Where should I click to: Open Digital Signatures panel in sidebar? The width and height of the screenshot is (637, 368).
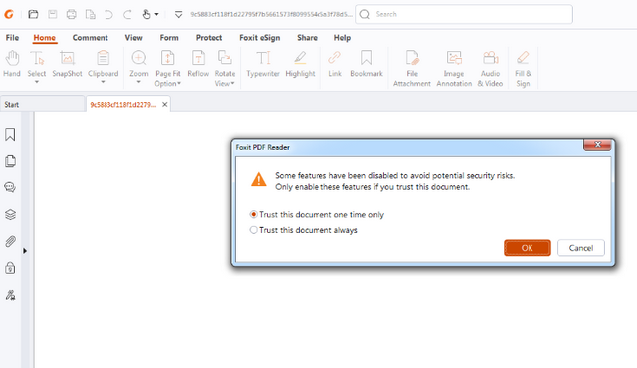(10, 295)
